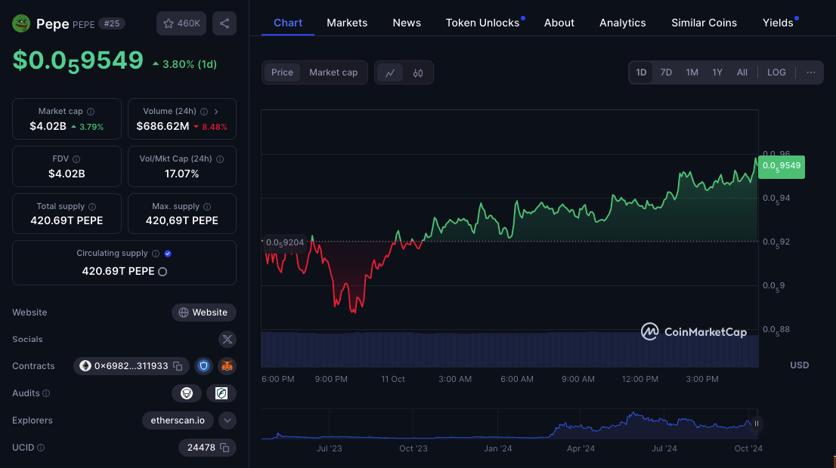Click the timeline range pause handle
This screenshot has width=836, height=468.
click(x=757, y=423)
